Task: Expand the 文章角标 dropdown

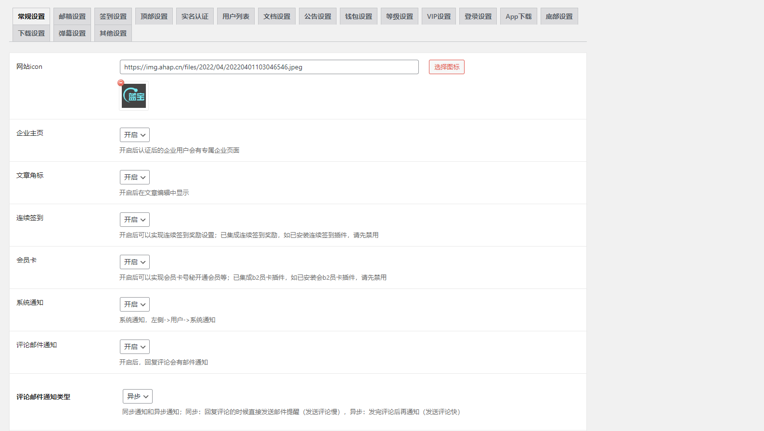Action: tap(135, 177)
